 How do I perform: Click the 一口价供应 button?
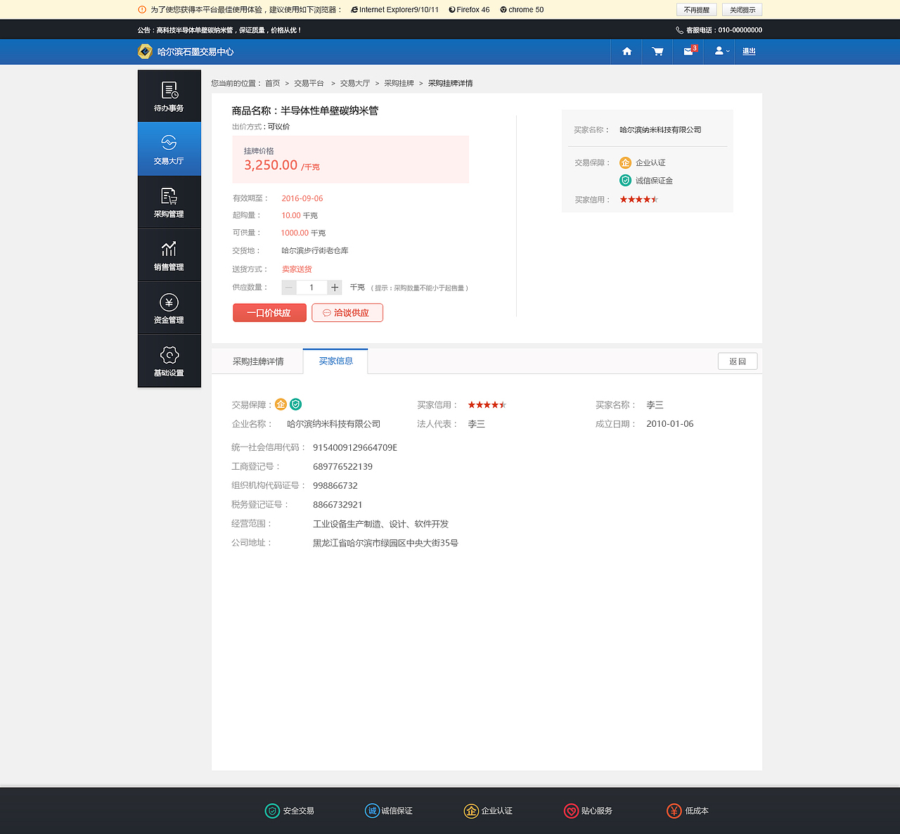tap(269, 313)
